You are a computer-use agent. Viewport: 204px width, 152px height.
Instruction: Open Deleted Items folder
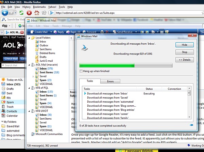(x=46, y=53)
